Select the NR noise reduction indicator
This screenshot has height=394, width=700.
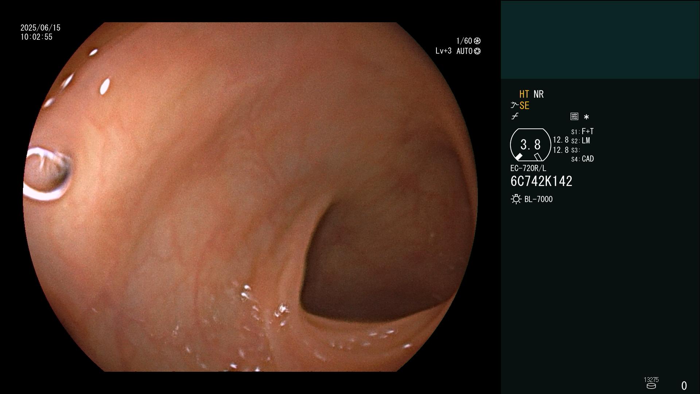[538, 94]
